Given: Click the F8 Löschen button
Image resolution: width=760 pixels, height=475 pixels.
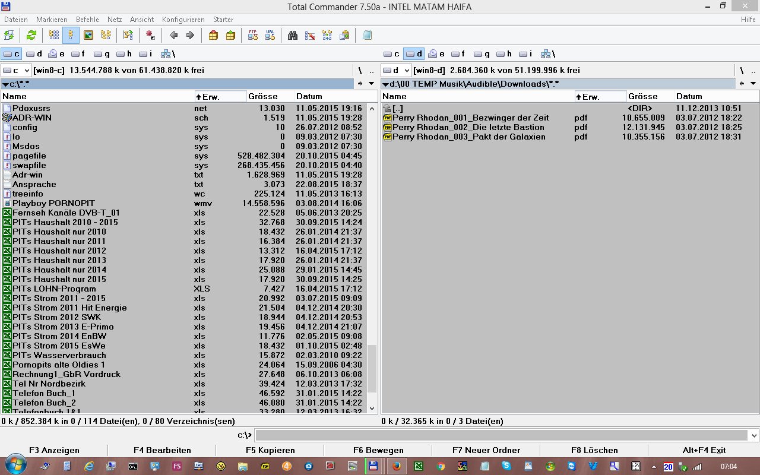Looking at the screenshot, I should [594, 450].
